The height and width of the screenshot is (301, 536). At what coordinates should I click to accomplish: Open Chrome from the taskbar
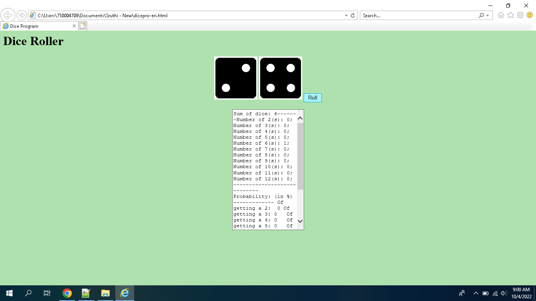67,293
